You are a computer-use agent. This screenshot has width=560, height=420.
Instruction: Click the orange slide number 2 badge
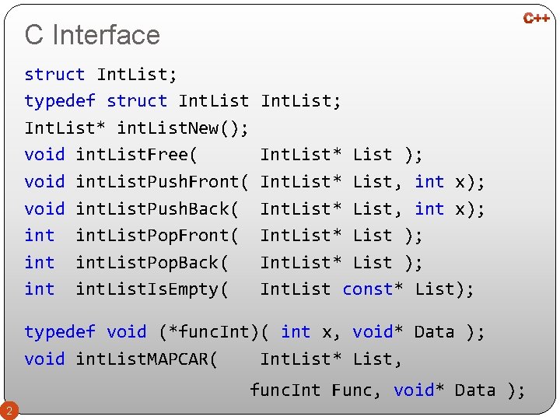(9, 410)
